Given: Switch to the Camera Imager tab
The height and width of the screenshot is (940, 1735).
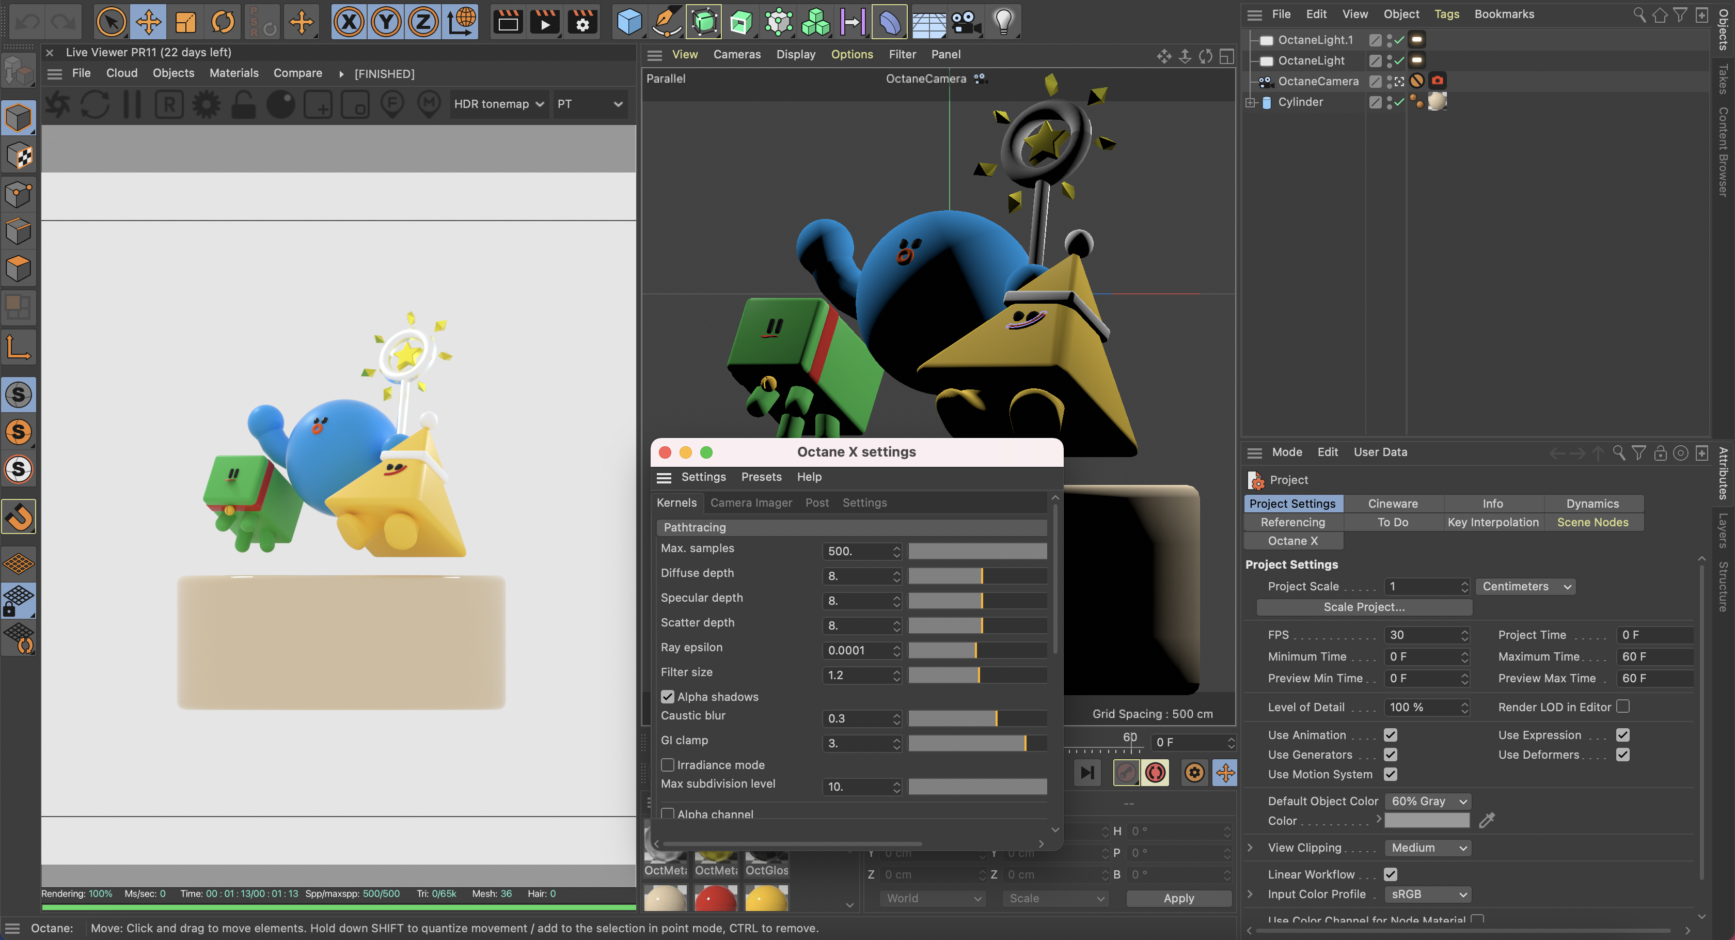Looking at the screenshot, I should [751, 503].
